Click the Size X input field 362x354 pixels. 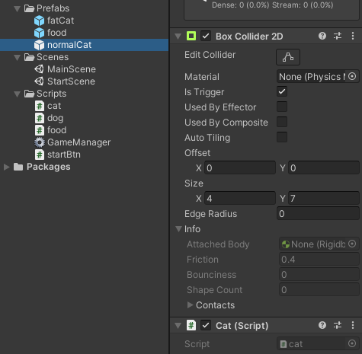(240, 198)
